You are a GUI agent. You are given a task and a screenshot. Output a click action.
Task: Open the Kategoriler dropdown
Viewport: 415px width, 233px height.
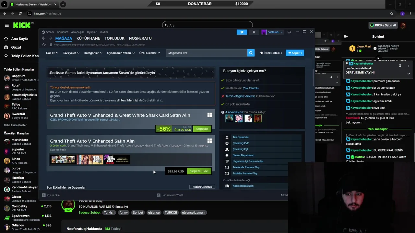coord(93,53)
